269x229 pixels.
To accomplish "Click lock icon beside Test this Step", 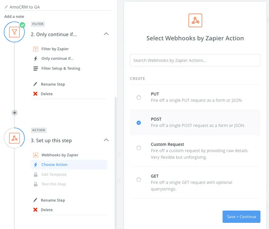I will [35, 184].
